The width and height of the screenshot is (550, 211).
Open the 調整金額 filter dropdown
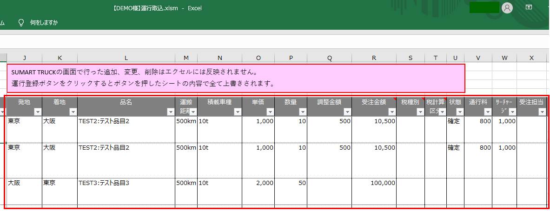pos(347,112)
